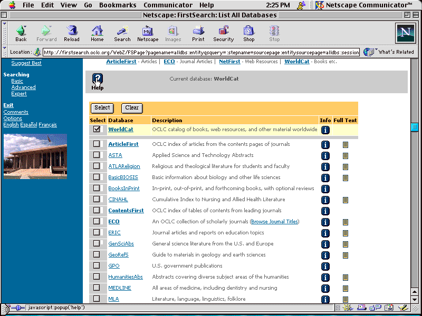Click the Netscape N logo icon
Image resolution: width=422 pixels, height=316 pixels.
point(405,33)
